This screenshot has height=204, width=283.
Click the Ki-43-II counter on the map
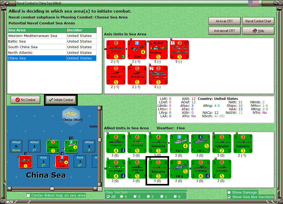click(x=26, y=162)
